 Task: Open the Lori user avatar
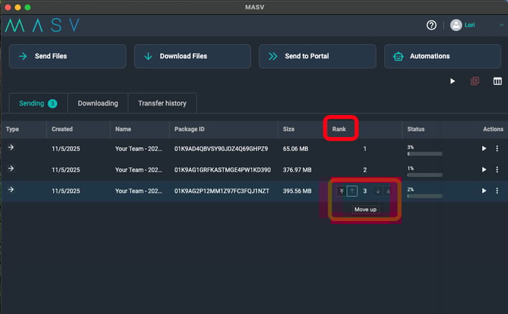[x=456, y=25]
